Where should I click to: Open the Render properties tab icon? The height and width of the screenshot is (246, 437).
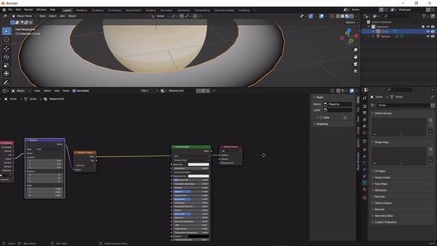[365, 107]
